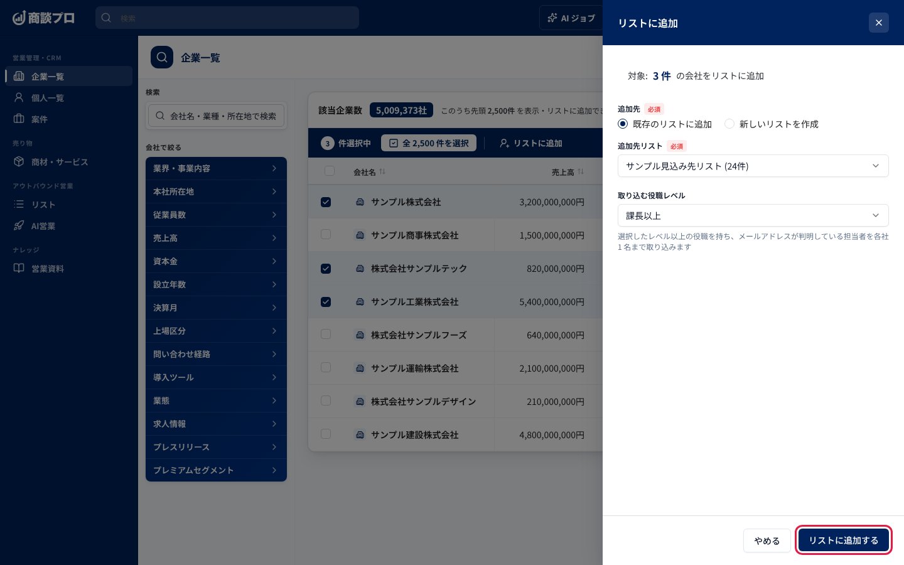Open the 取り込む役職レベル dropdown

(x=753, y=215)
